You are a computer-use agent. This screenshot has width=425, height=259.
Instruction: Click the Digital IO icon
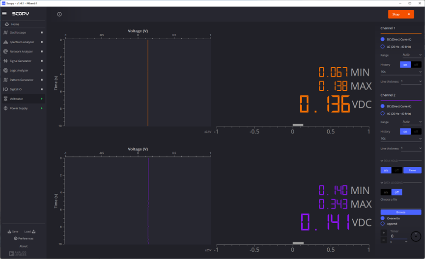5,89
